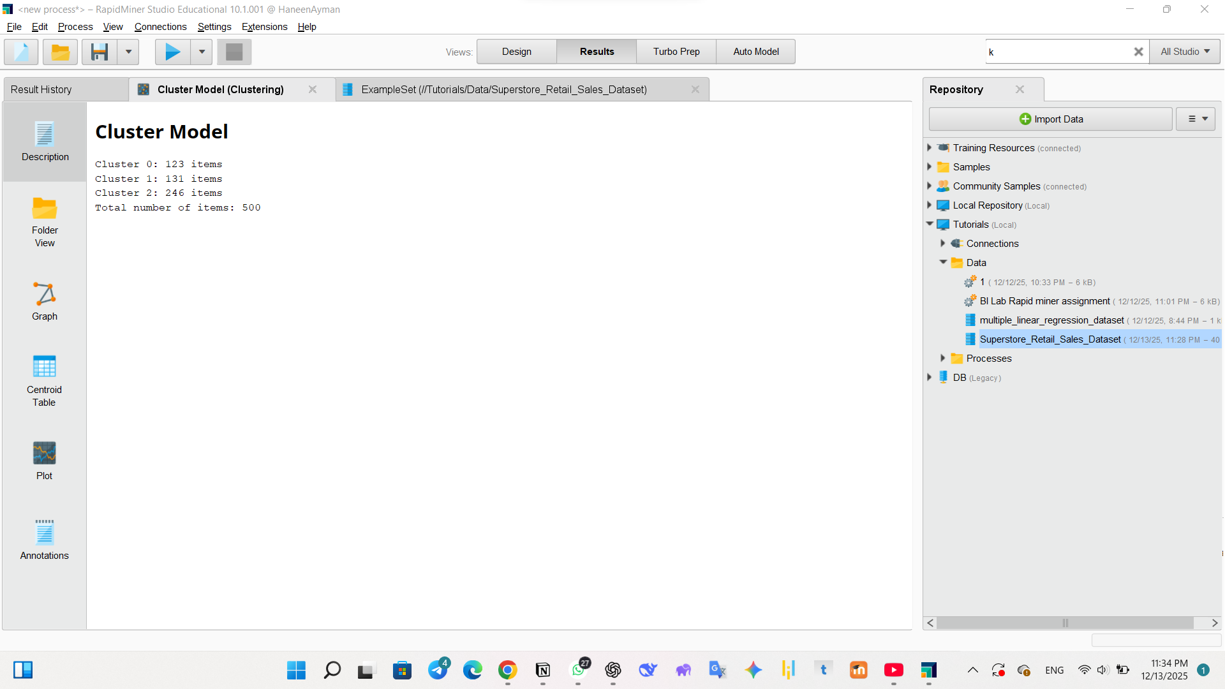Open Microsoft Edge from the taskbar
Viewport: 1225px width, 689px height.
point(473,670)
